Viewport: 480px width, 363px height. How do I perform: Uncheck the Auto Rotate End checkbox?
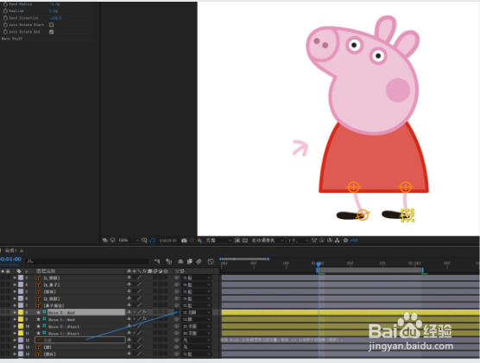pyautogui.click(x=52, y=32)
